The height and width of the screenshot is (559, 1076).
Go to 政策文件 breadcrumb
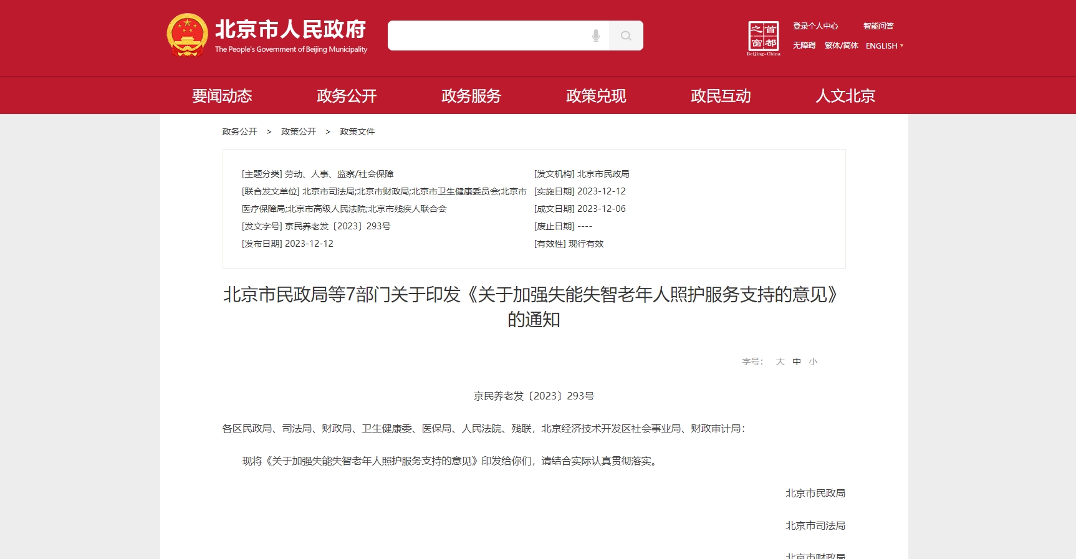click(x=357, y=131)
